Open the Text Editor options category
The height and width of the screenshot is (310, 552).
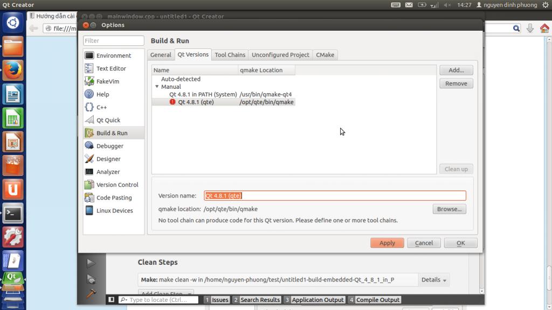coord(113,68)
